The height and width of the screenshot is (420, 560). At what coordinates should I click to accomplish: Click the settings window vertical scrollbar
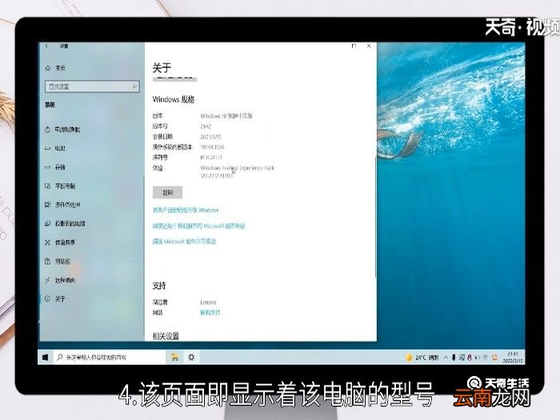(375, 217)
